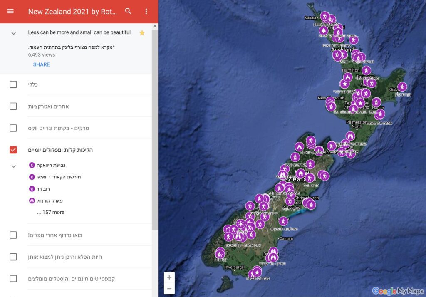Collapse the day-hikes layer item list

[x=13, y=166]
